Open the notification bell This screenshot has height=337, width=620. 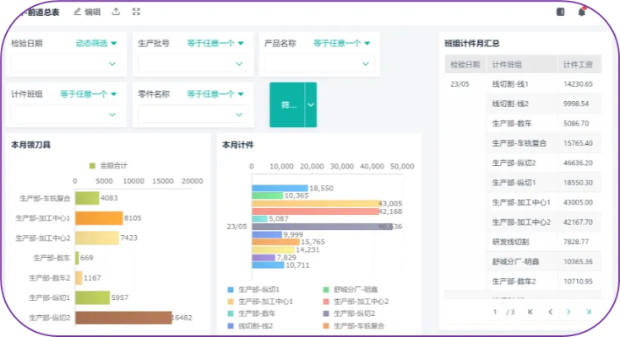(582, 12)
